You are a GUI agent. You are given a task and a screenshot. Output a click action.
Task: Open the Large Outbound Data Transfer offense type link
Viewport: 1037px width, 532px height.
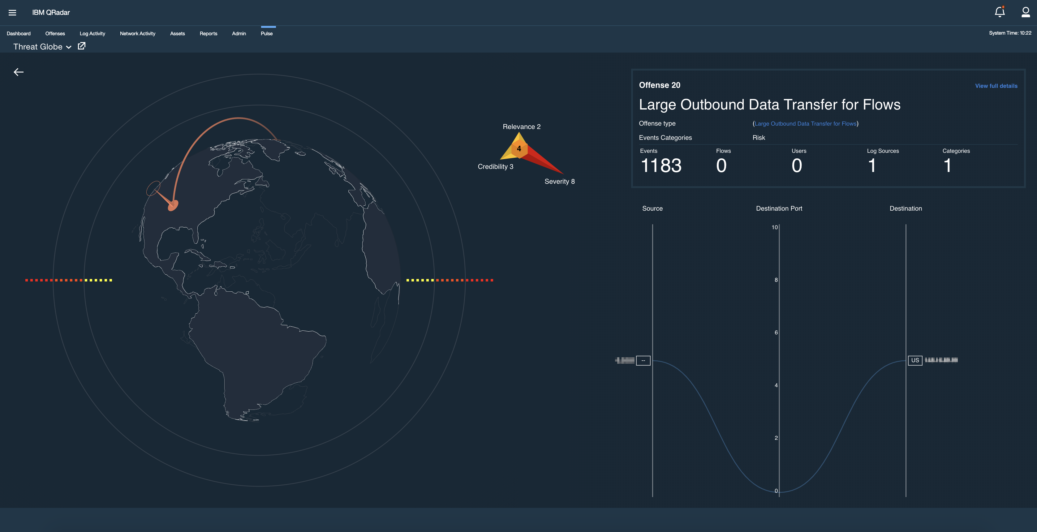805,123
